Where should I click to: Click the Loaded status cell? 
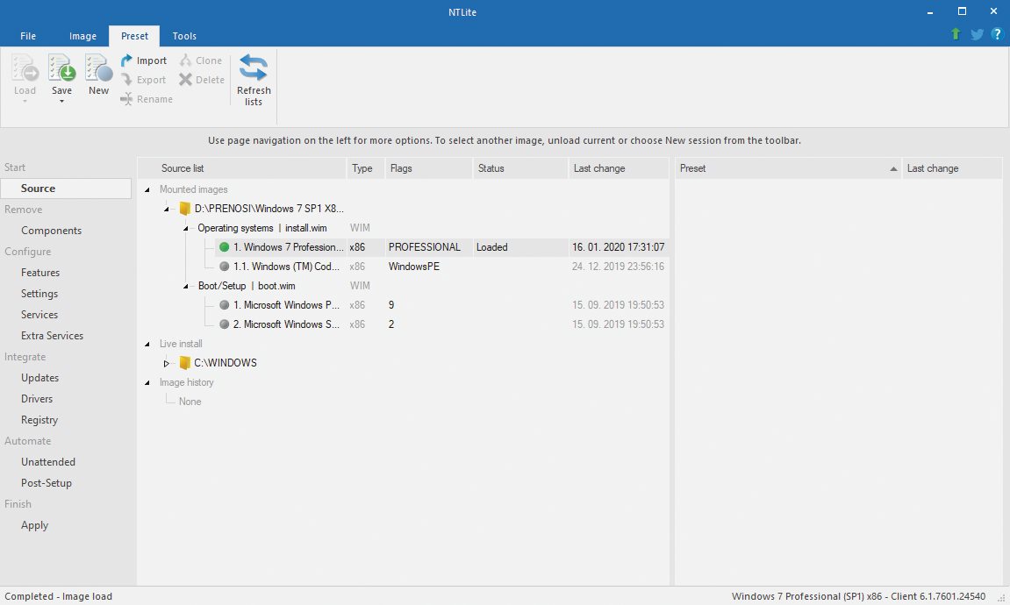pyautogui.click(x=492, y=247)
